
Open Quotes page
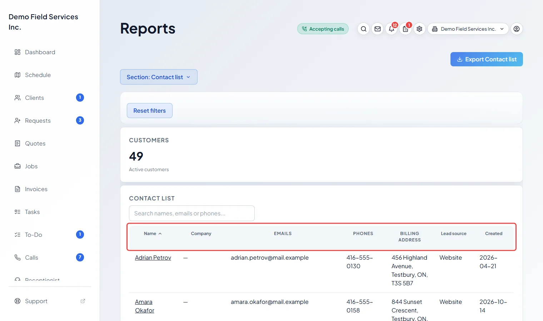(x=50, y=143)
